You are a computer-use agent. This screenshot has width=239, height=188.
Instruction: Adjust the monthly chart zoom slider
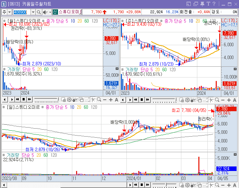point(46,100)
